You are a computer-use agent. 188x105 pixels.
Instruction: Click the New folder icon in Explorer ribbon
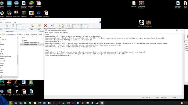click(60, 26)
